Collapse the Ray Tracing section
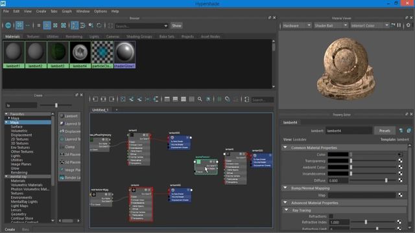Image resolution: width=415 pixels, height=233 pixels. [286, 210]
